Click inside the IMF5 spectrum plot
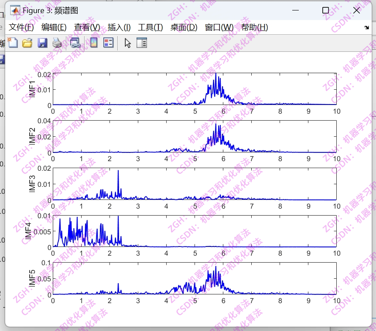The width and height of the screenshot is (376, 331). (194, 279)
